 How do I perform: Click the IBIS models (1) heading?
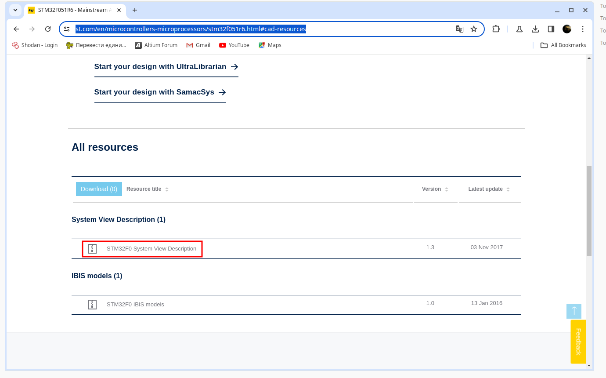[x=97, y=276]
